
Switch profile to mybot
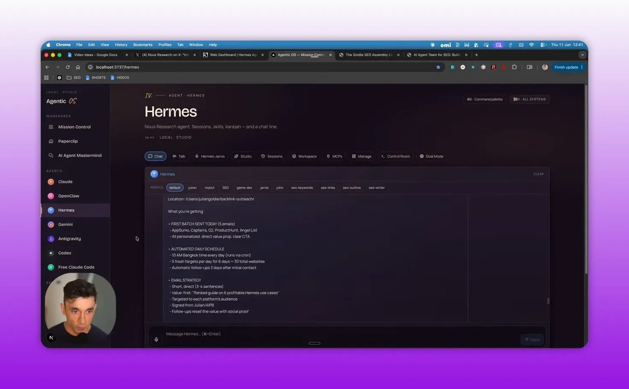(209, 188)
